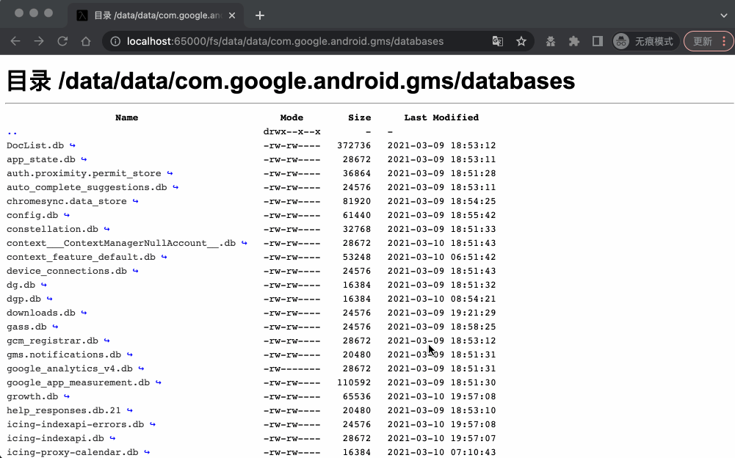Download google_app_measurement.db via arrow icon
This screenshot has height=458, width=735.
pos(159,382)
